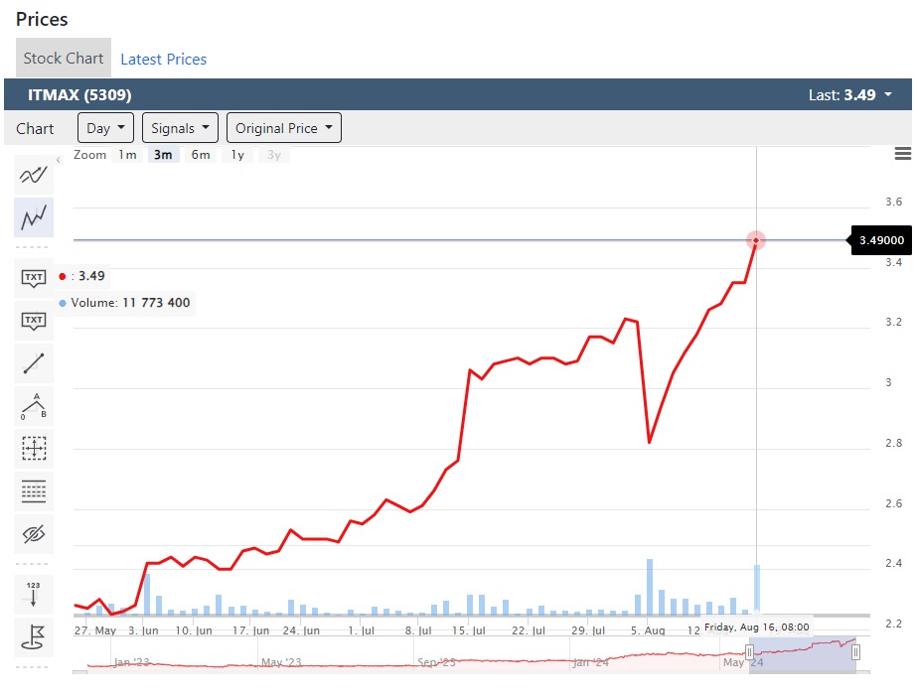Activate the measure crosshair box tool

[34, 449]
